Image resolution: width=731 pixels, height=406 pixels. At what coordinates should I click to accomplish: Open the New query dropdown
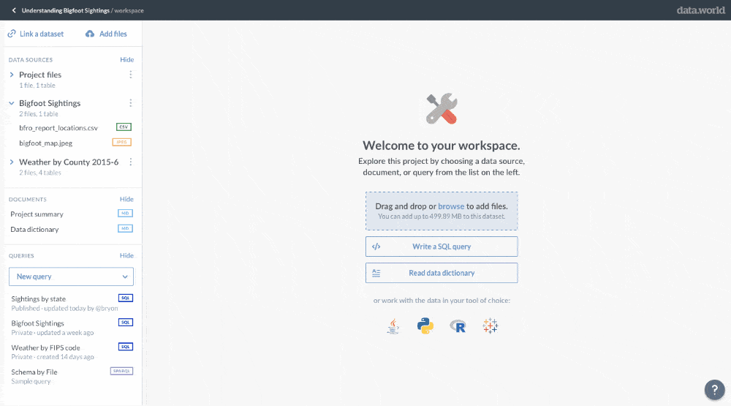pos(72,277)
